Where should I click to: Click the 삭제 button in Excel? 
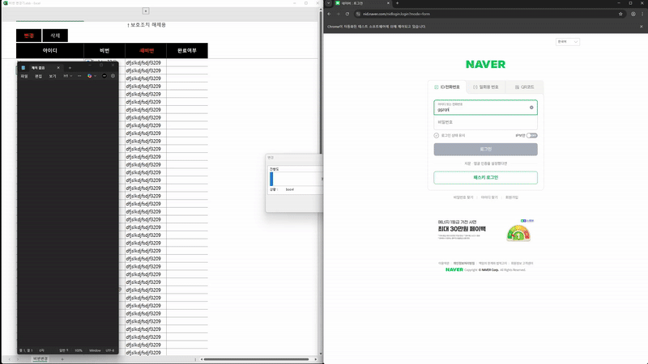(x=55, y=36)
